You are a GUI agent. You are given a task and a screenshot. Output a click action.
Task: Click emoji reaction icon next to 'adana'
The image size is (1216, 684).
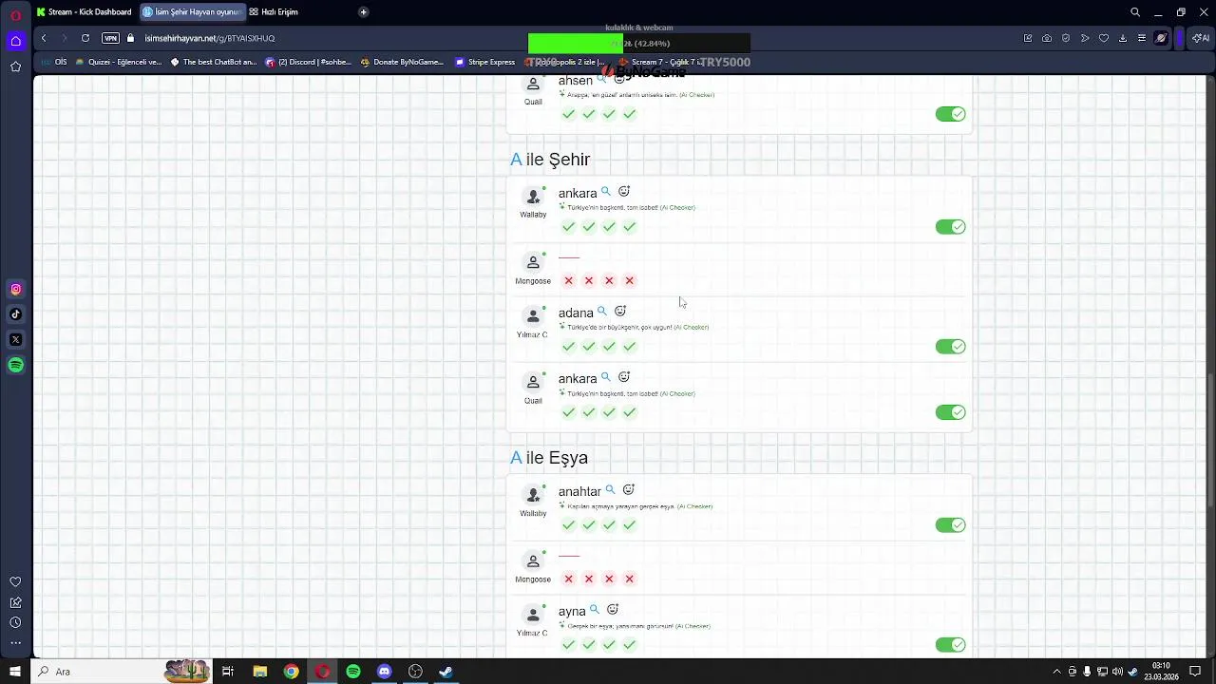click(620, 311)
